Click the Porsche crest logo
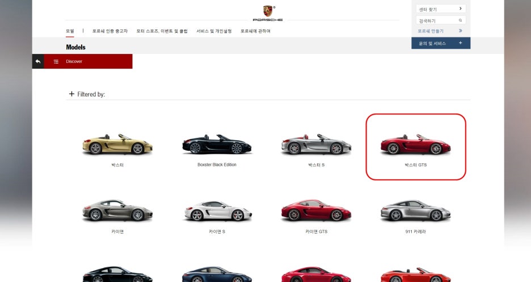Image resolution: width=531 pixels, height=282 pixels. pos(268,11)
